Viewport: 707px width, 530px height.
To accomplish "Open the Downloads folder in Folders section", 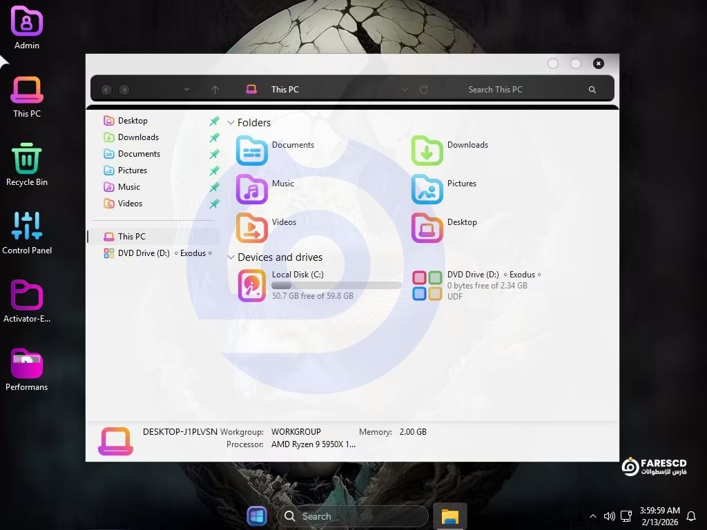I will point(427,150).
